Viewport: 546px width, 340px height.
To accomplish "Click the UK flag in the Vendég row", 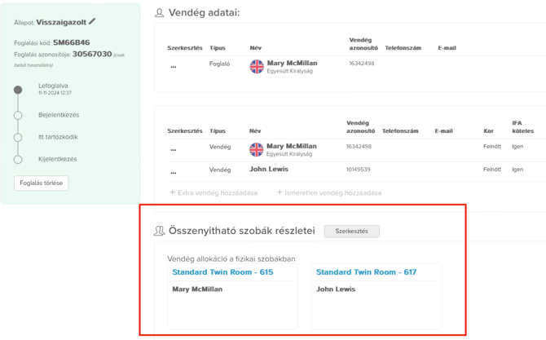I will coord(257,150).
